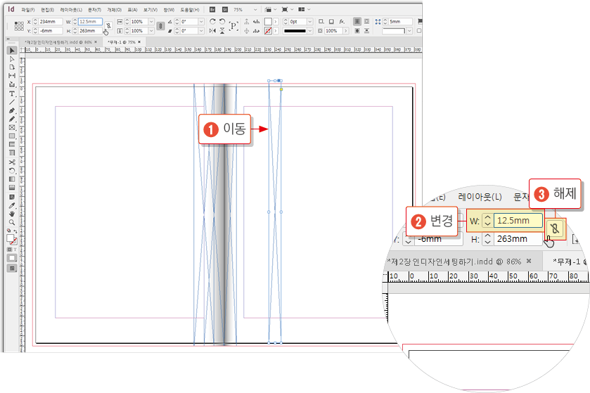Select the Note tool
The height and width of the screenshot is (393, 590).
click(x=12, y=197)
